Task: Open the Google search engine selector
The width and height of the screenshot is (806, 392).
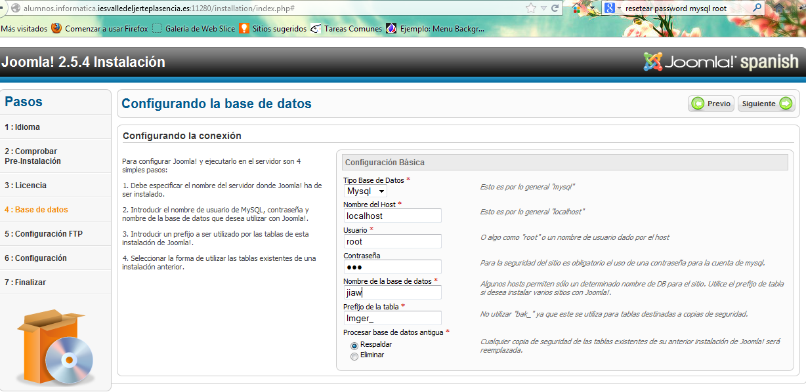Action: pos(612,9)
